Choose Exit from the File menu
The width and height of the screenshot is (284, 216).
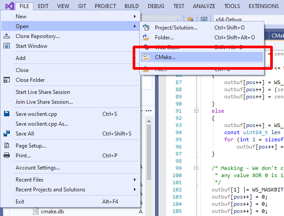tap(20, 202)
